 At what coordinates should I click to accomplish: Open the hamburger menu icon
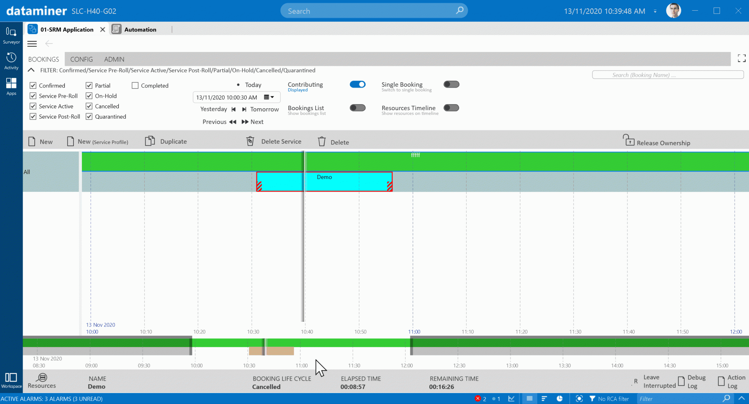32,44
